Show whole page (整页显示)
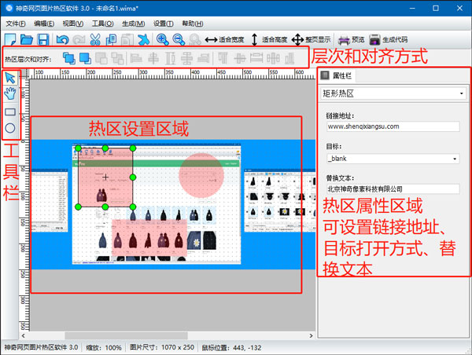This screenshot has width=472, height=355. 311,39
